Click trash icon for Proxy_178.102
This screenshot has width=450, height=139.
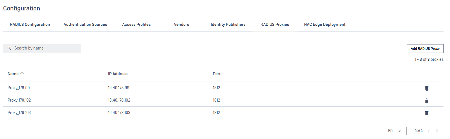coord(427,101)
